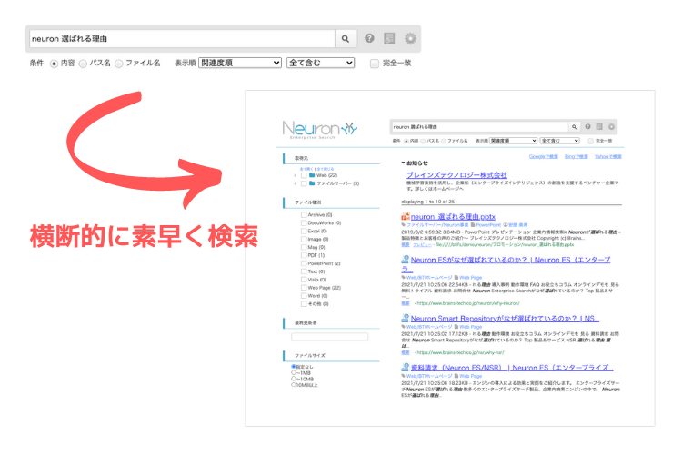Click the why-nsr URL under third result
The image size is (682, 454).
click(x=461, y=352)
